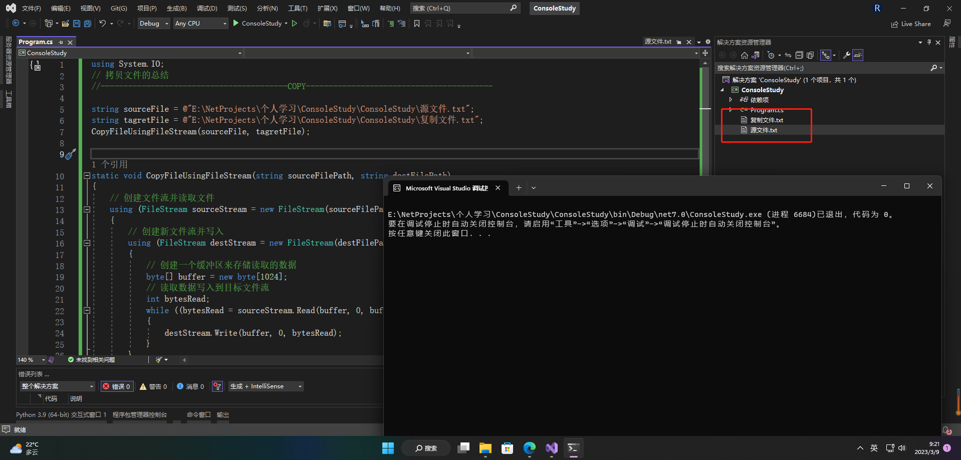This screenshot has height=460, width=961.
Task: Select 复制文件.txt in Solution Explorer
Action: pos(766,120)
